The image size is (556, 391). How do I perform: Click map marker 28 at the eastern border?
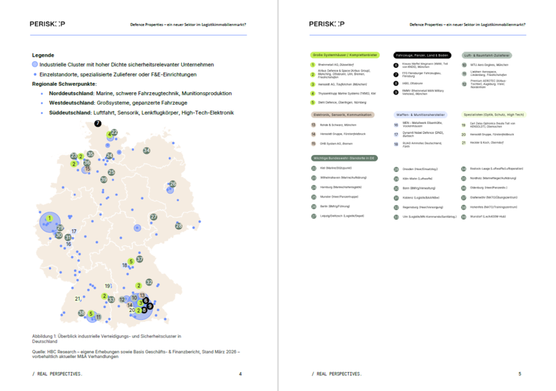[179, 226]
